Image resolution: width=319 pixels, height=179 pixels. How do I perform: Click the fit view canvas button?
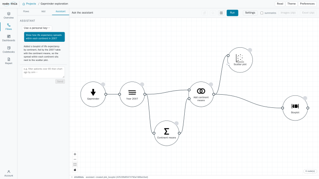click(x=75, y=164)
